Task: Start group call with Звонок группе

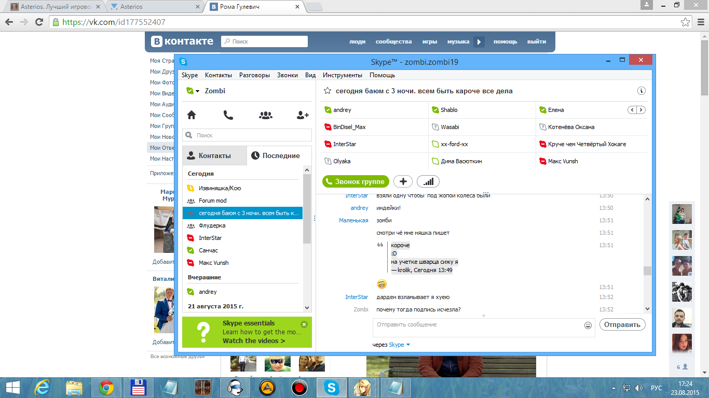Action: pos(356,181)
